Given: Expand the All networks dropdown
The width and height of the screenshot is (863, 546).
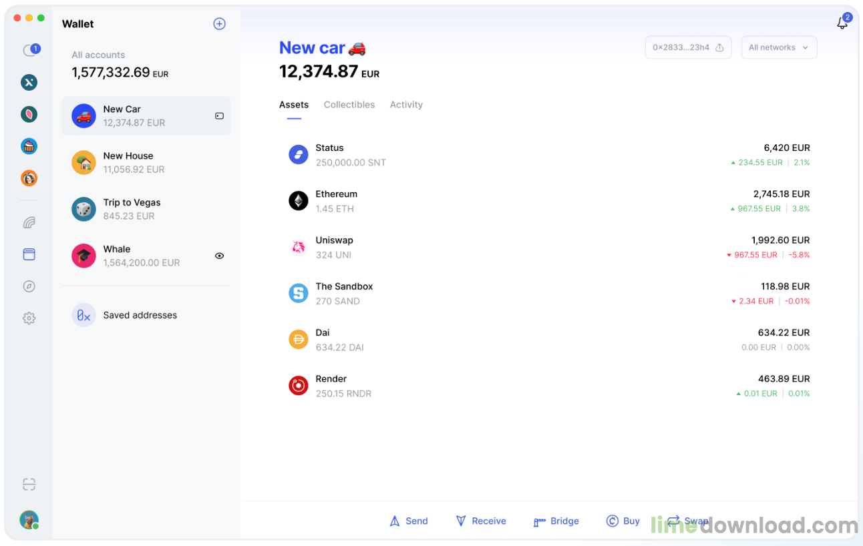Looking at the screenshot, I should 779,47.
